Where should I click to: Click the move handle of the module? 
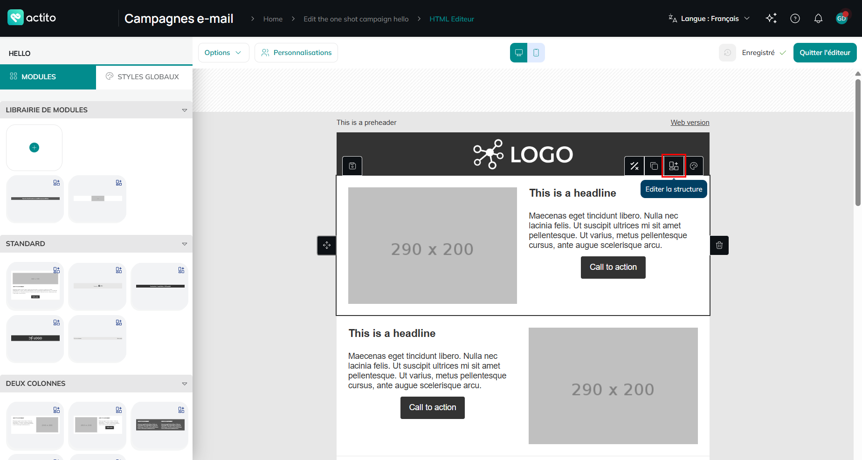coord(327,245)
